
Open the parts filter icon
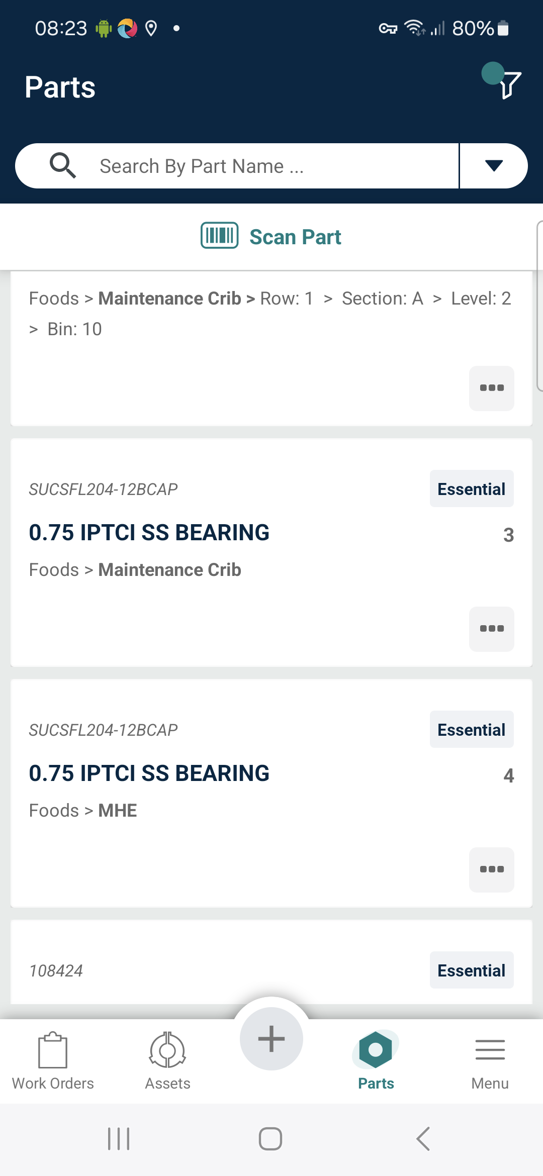pos(509,84)
